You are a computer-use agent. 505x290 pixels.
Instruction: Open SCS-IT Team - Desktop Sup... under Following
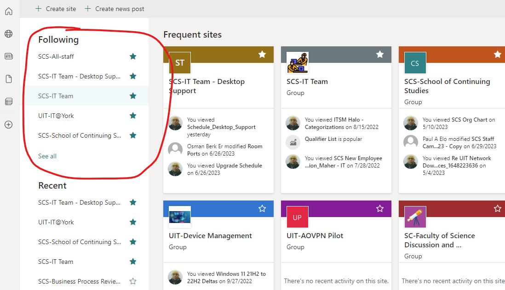[x=79, y=76]
